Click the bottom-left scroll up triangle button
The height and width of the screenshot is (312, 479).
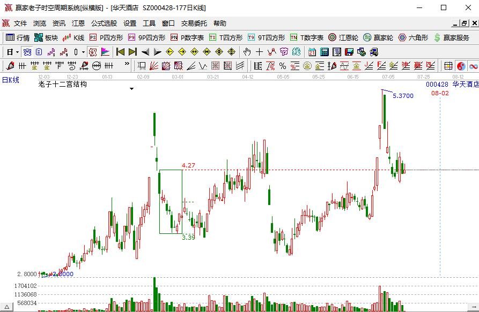tap(7, 307)
